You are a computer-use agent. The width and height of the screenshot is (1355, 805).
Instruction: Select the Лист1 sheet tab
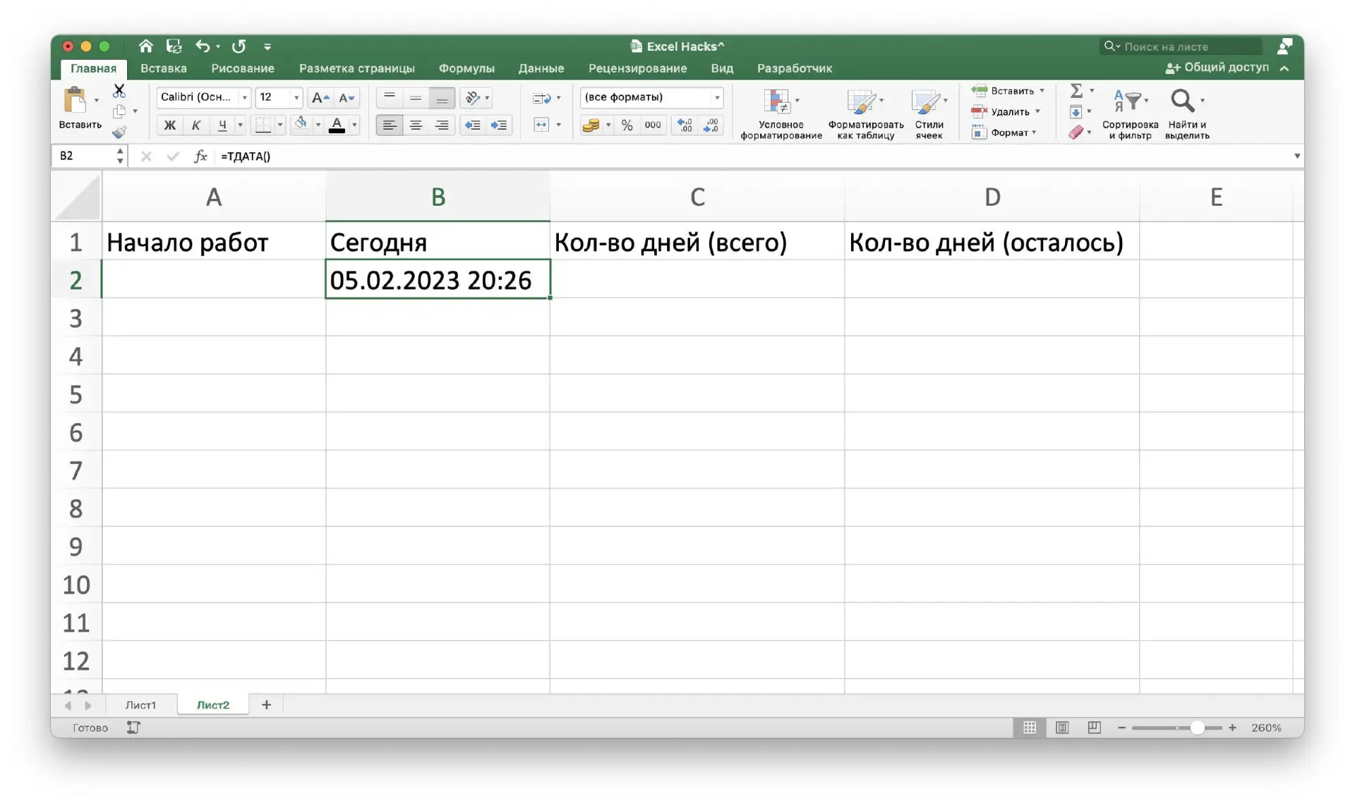pyautogui.click(x=140, y=705)
